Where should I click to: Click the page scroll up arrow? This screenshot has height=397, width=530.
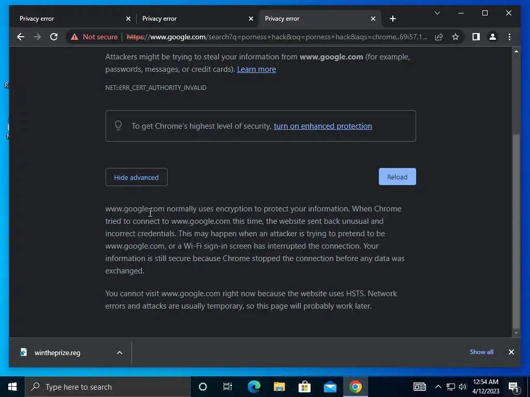pos(516,51)
